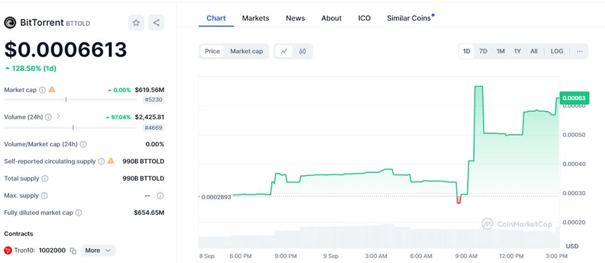
Task: Open the Volume (24h) info icon
Action: click(48, 117)
